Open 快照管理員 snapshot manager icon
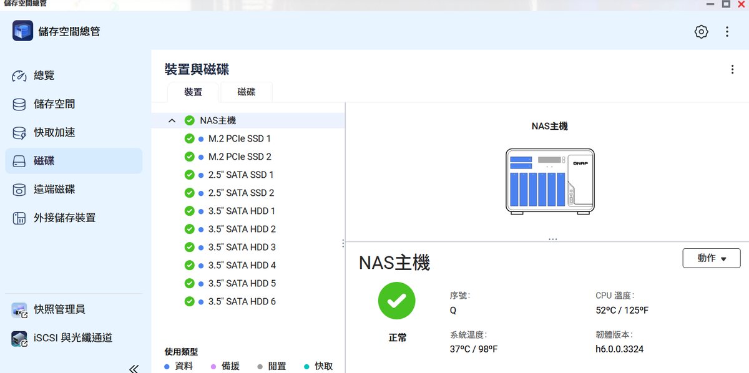The height and width of the screenshot is (373, 749). (x=19, y=309)
